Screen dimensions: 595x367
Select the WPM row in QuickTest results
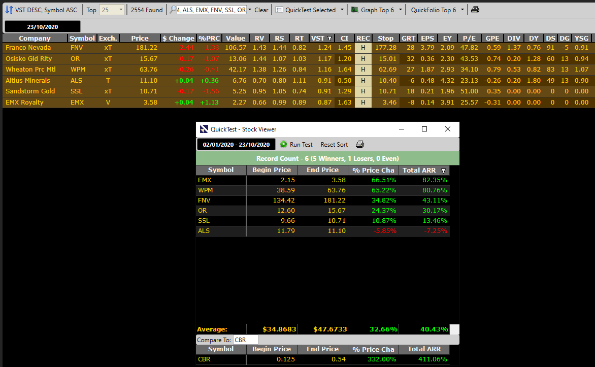point(322,190)
